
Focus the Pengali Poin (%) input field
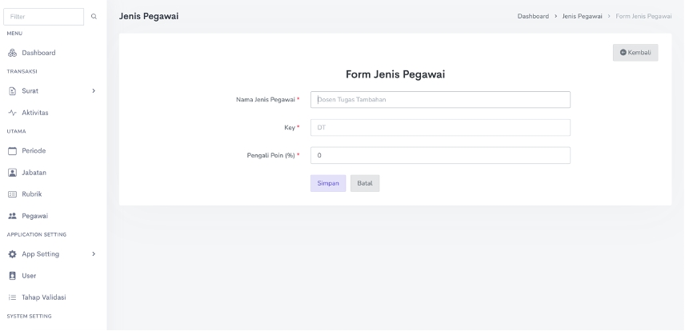440,155
